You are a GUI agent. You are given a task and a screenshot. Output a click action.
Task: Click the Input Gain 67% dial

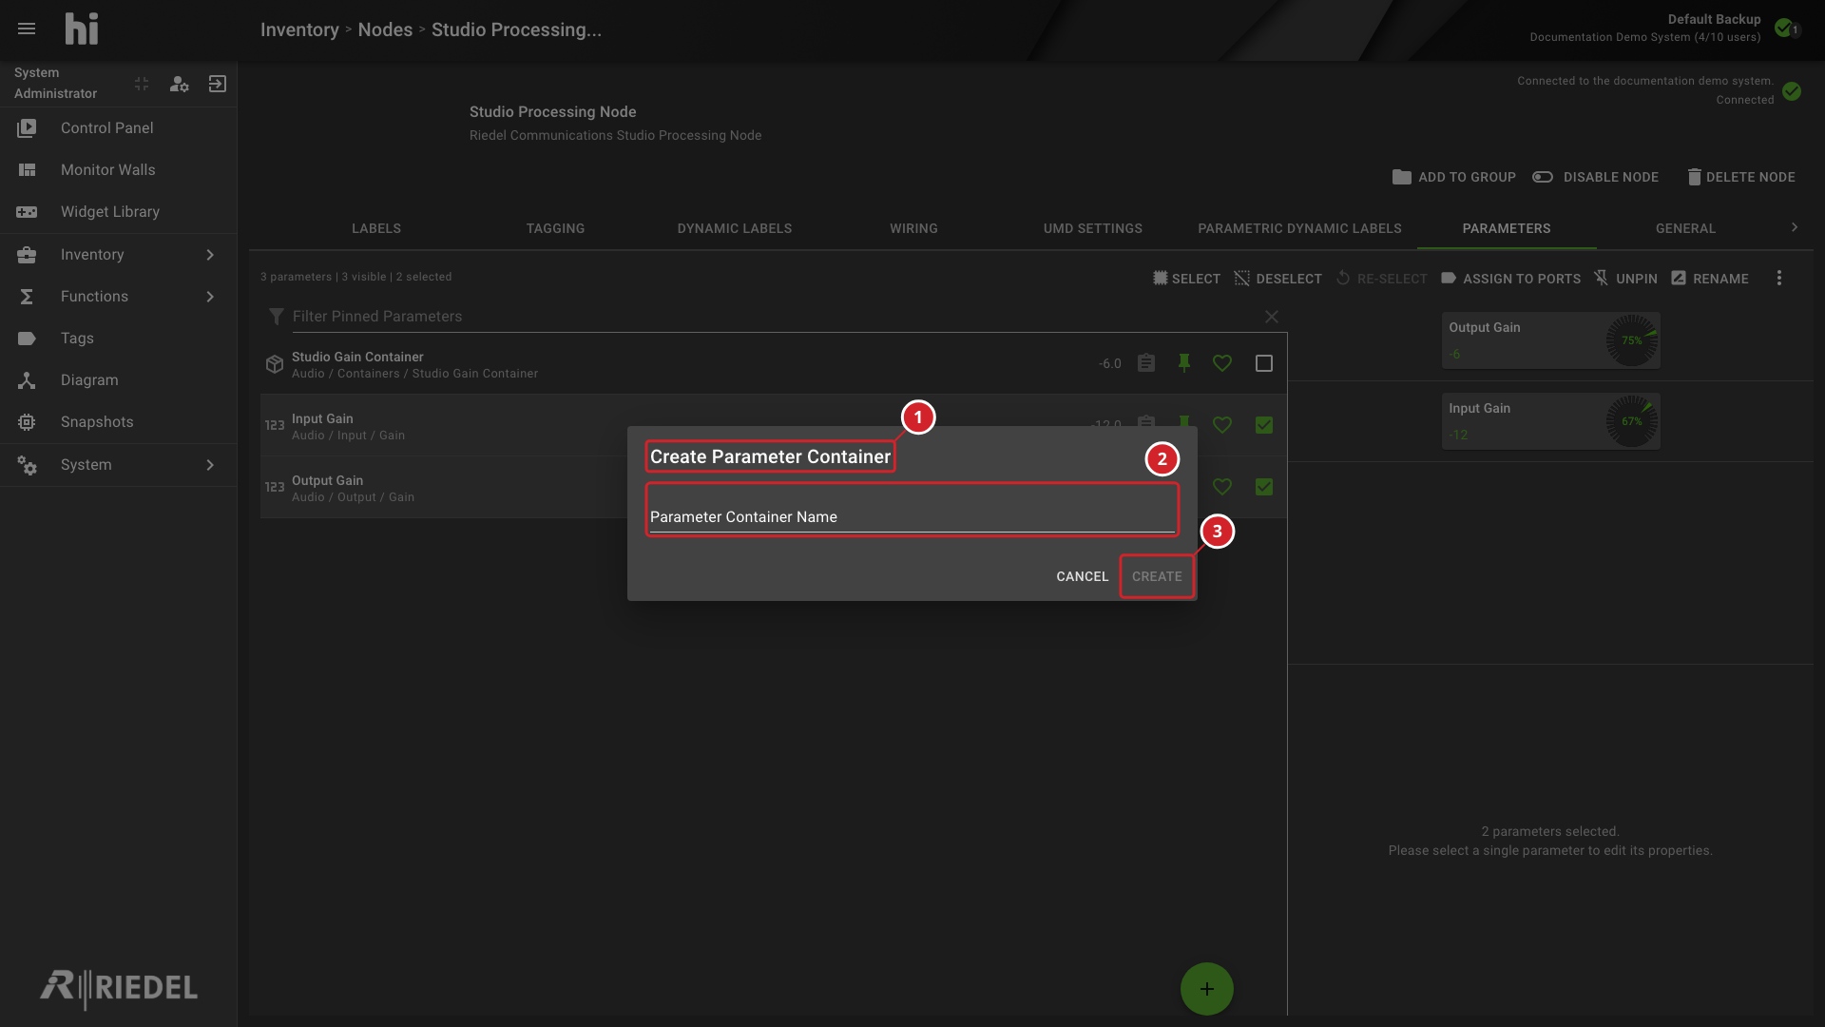1632,421
